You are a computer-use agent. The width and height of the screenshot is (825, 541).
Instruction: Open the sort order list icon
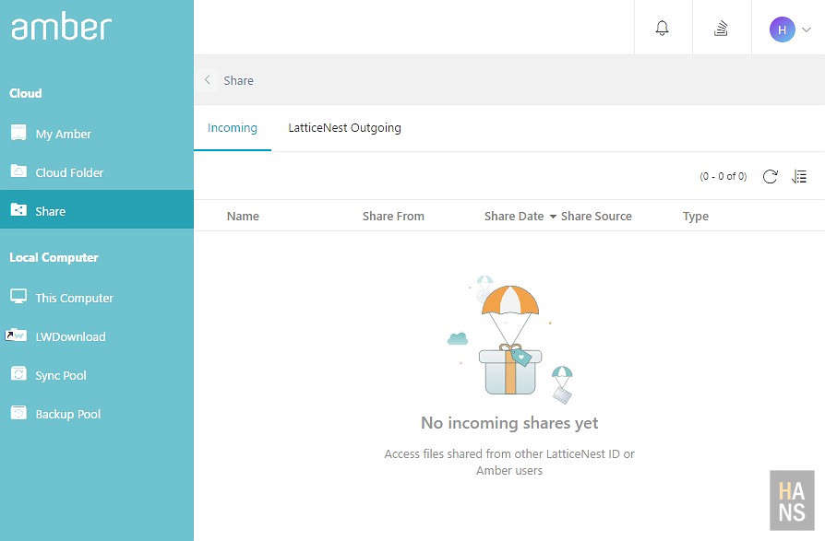(x=798, y=176)
